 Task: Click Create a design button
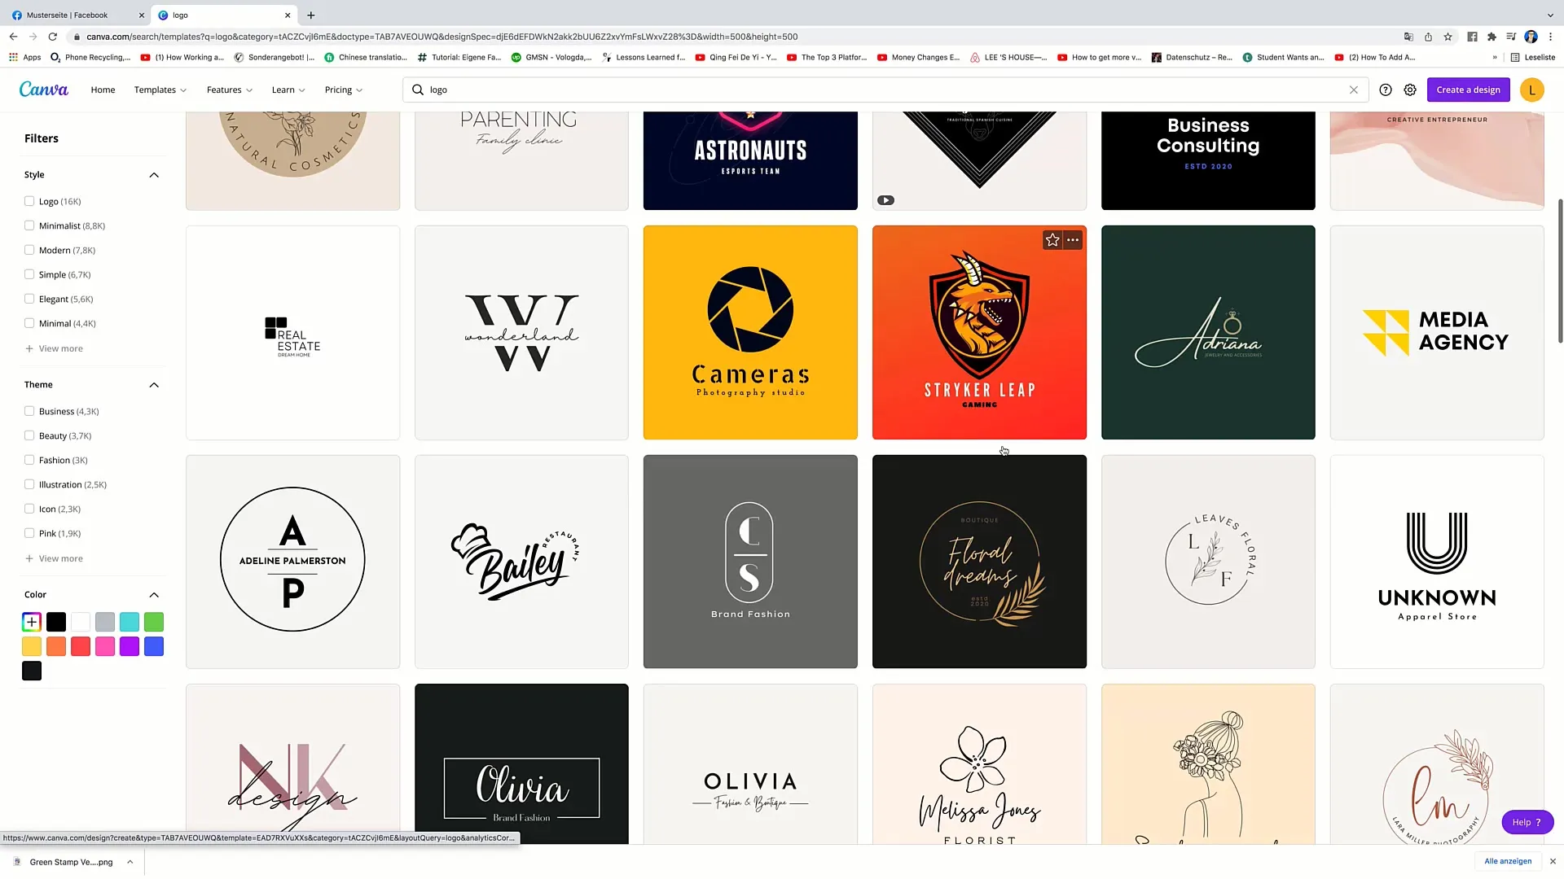(1468, 90)
